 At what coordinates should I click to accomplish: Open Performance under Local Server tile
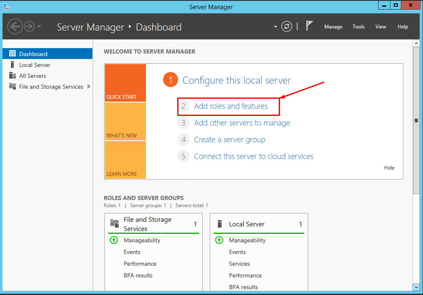click(x=245, y=276)
